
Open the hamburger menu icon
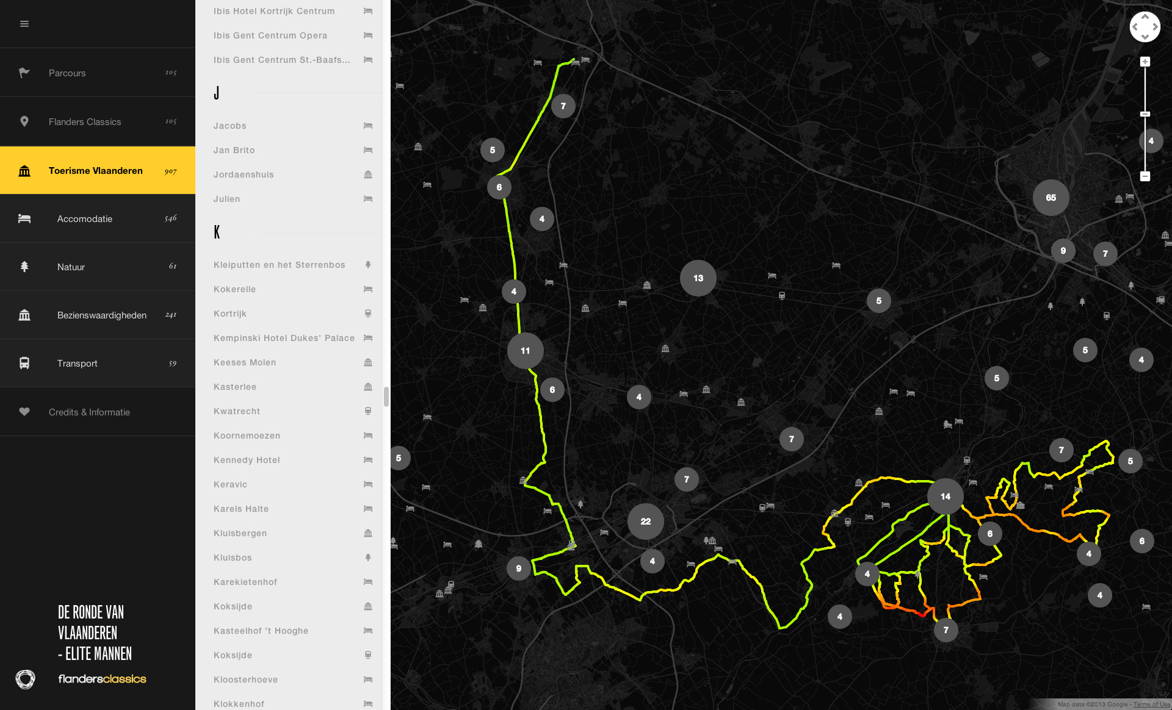pyautogui.click(x=24, y=24)
